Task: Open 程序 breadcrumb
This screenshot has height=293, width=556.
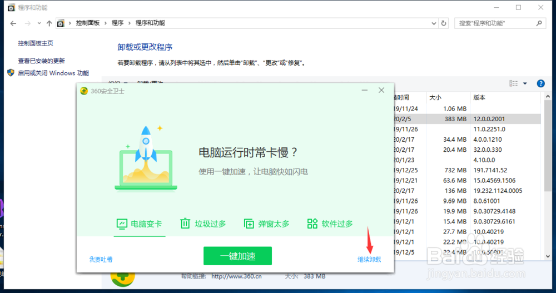Action: (117, 23)
